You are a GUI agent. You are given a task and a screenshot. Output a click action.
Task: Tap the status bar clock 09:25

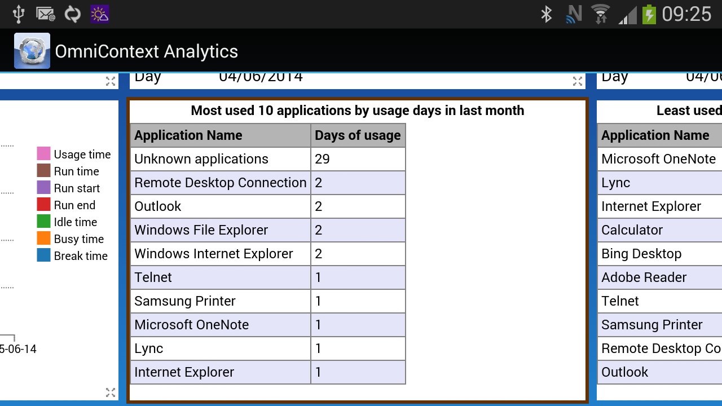tap(686, 14)
